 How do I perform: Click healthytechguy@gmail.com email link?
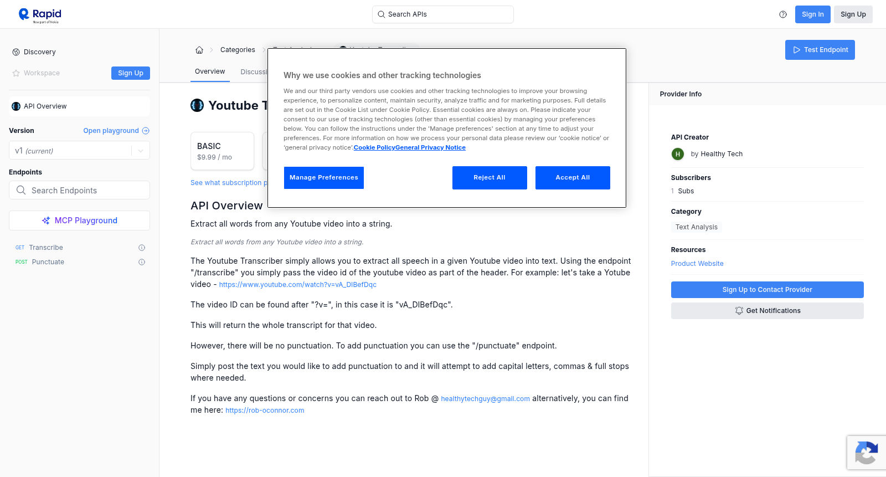click(x=485, y=399)
